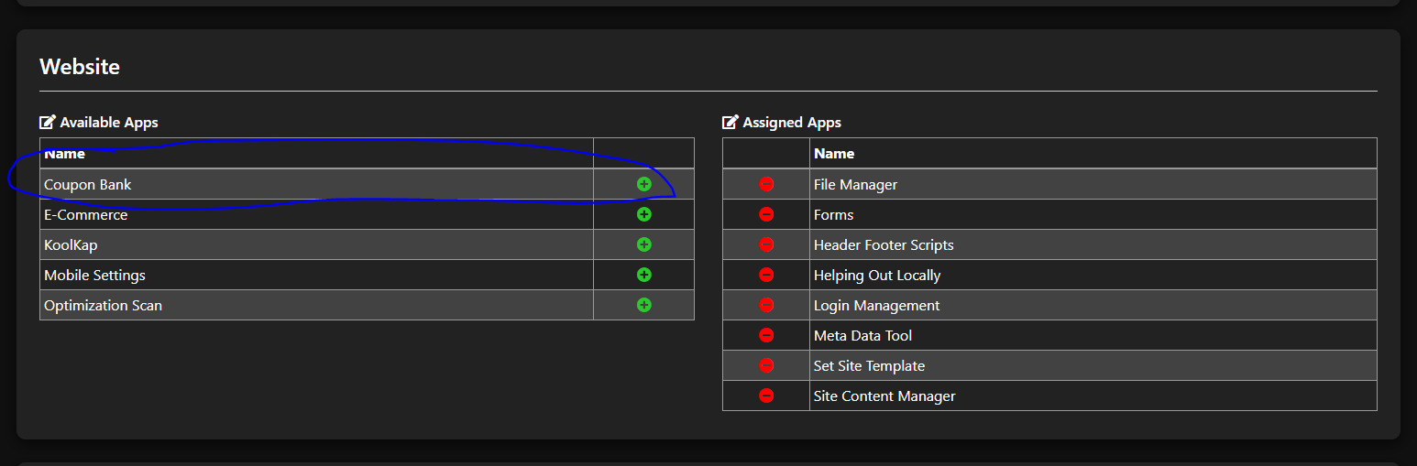Viewport: 1417px width, 466px height.
Task: Add the E-Commerce app
Action: [x=643, y=214]
